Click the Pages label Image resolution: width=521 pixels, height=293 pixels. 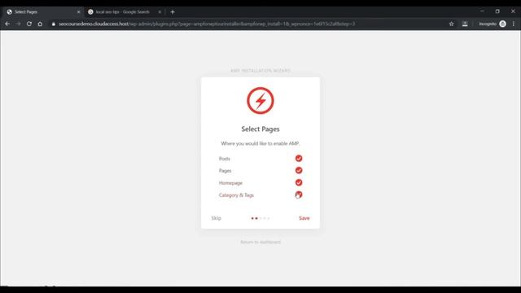click(225, 171)
